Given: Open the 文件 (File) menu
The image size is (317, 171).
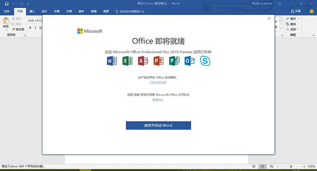Looking at the screenshot, I should tap(7, 12).
